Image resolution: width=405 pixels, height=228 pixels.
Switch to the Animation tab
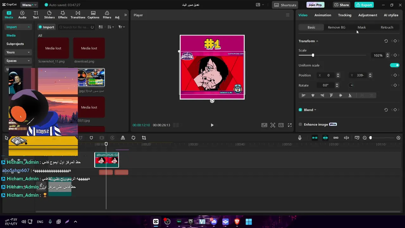click(323, 15)
